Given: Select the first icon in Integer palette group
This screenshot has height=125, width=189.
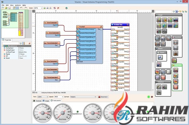Looking at the screenshot, I should [x=159, y=20].
